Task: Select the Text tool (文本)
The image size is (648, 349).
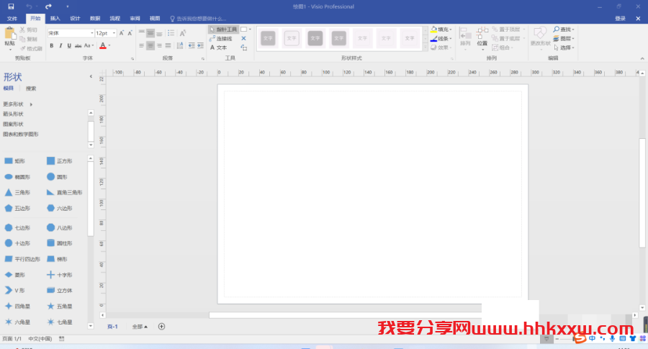Action: tap(219, 47)
